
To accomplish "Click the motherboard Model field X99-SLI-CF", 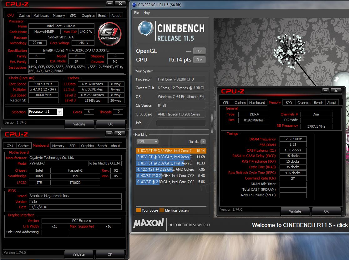I will coord(58,163).
